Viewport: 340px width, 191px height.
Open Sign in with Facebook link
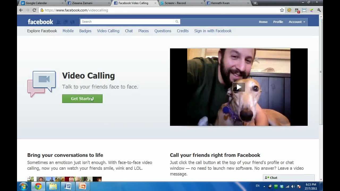[x=213, y=31]
